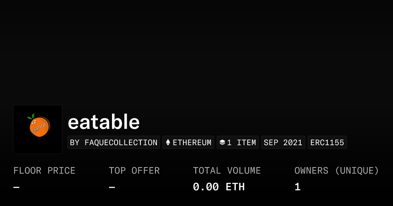This screenshot has width=393, height=206.
Task: Click the word ORANGE on the avatar
Action: [x=39, y=128]
